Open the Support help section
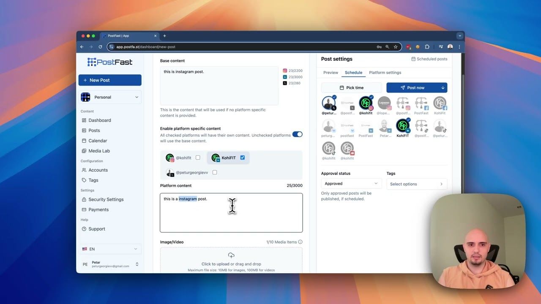 96,228
